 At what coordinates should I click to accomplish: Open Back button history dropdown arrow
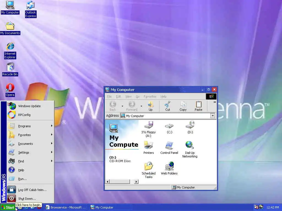coord(123,106)
